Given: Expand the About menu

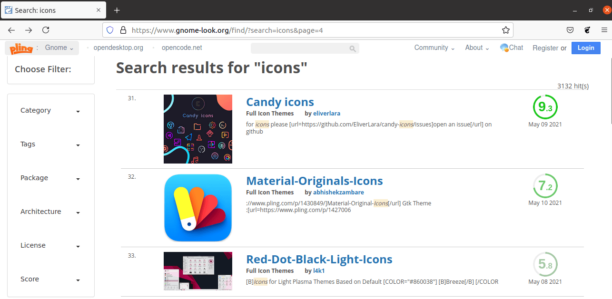Looking at the screenshot, I should (x=477, y=48).
